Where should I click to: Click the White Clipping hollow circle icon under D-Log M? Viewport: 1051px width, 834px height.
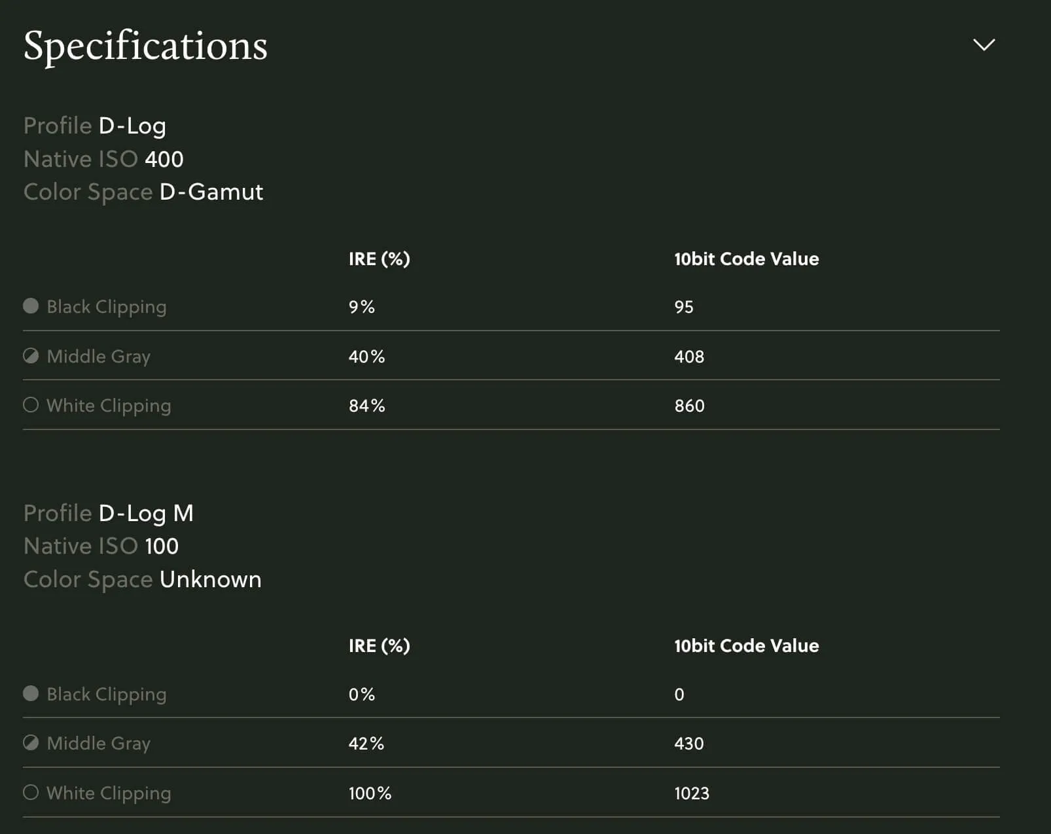[x=31, y=792]
